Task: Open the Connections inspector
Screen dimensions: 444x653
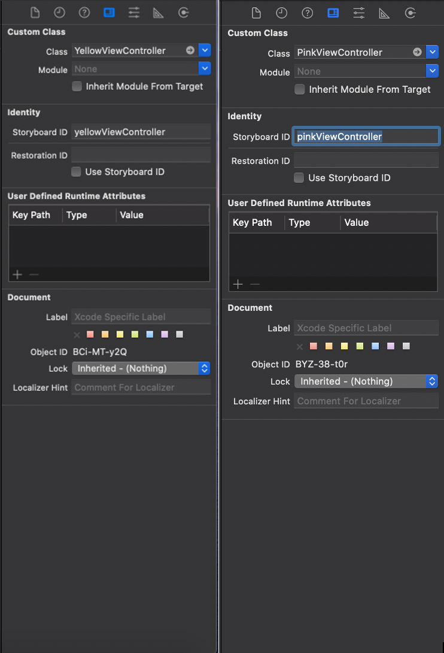Action: tap(184, 12)
